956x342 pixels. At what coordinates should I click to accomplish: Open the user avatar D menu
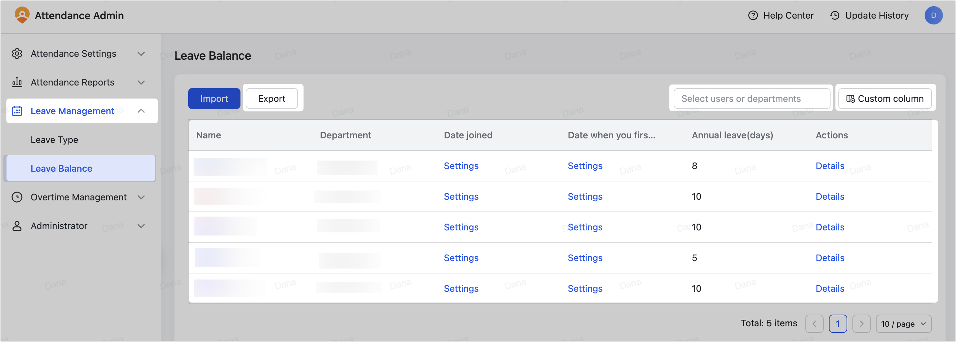933,16
